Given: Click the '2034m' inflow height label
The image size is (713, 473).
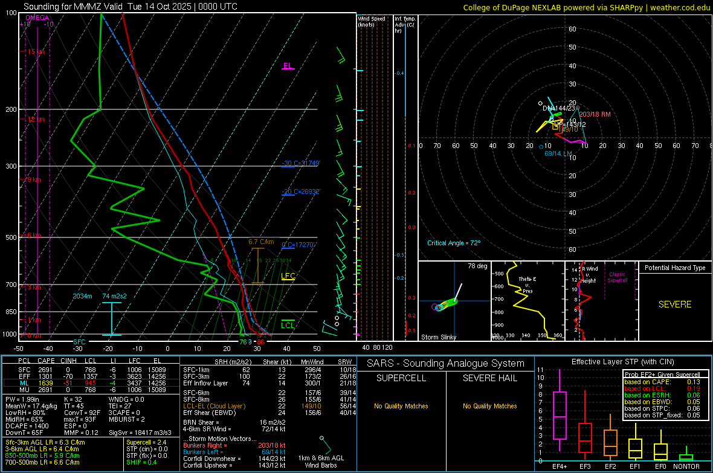Looking at the screenshot, I should coord(82,296).
